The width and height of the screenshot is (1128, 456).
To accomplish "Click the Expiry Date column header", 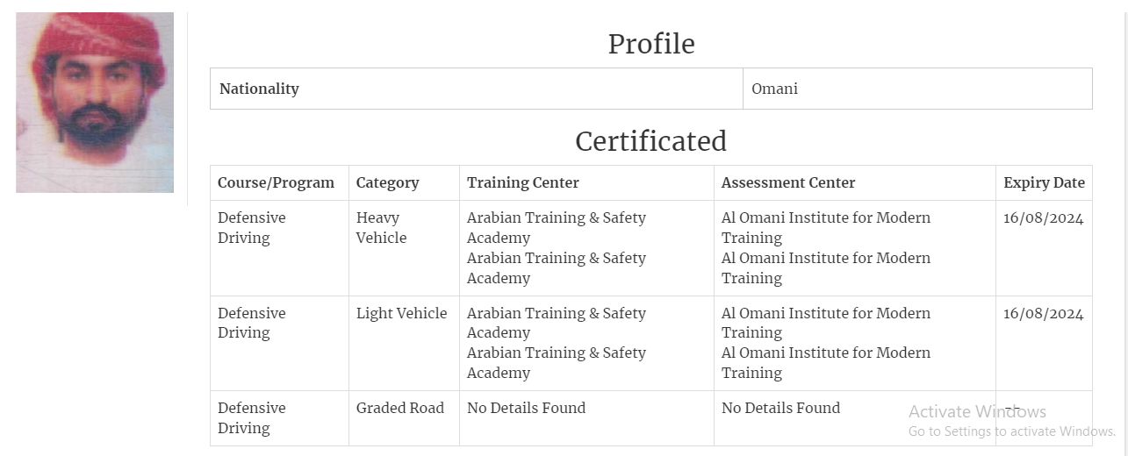I will (x=1044, y=182).
